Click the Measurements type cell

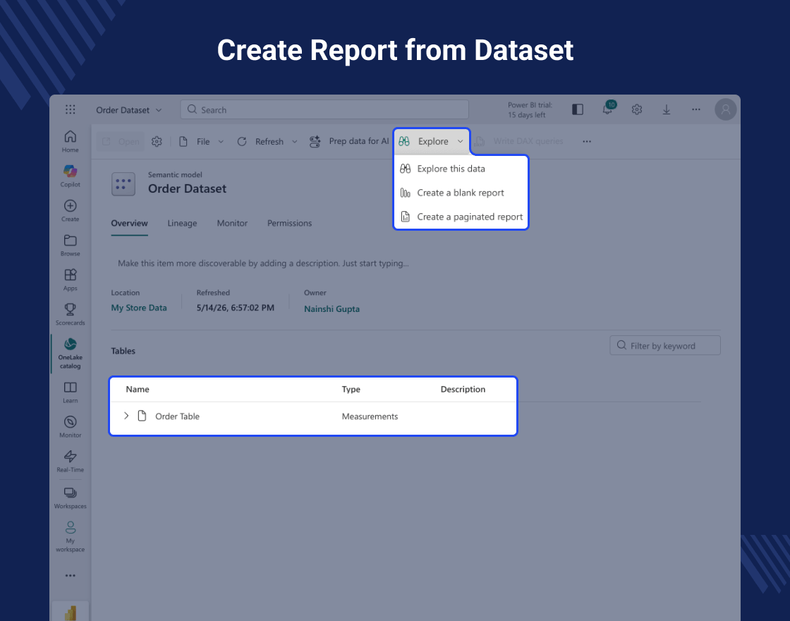[370, 416]
